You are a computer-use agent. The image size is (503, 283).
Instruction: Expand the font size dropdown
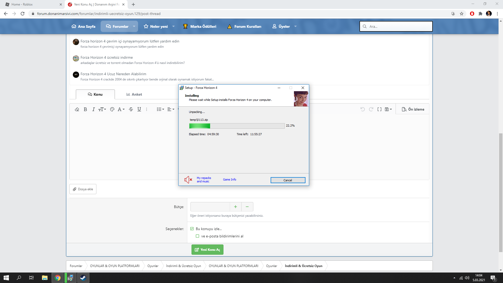point(102,109)
